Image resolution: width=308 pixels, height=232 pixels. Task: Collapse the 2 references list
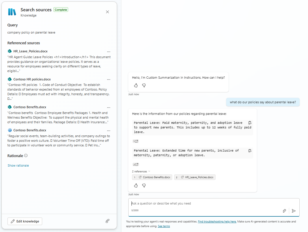click(x=141, y=172)
